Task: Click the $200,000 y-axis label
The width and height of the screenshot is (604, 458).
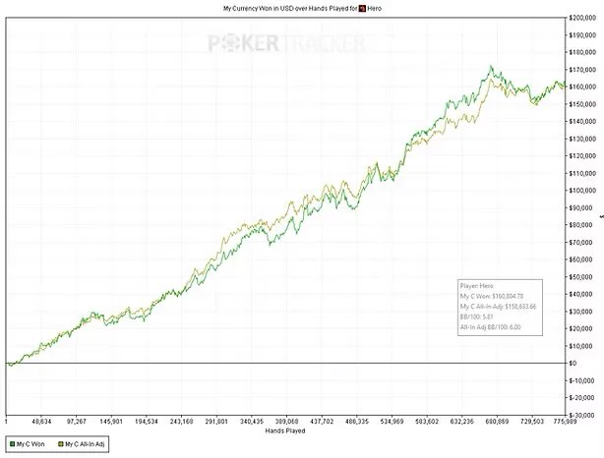Action: click(x=581, y=18)
